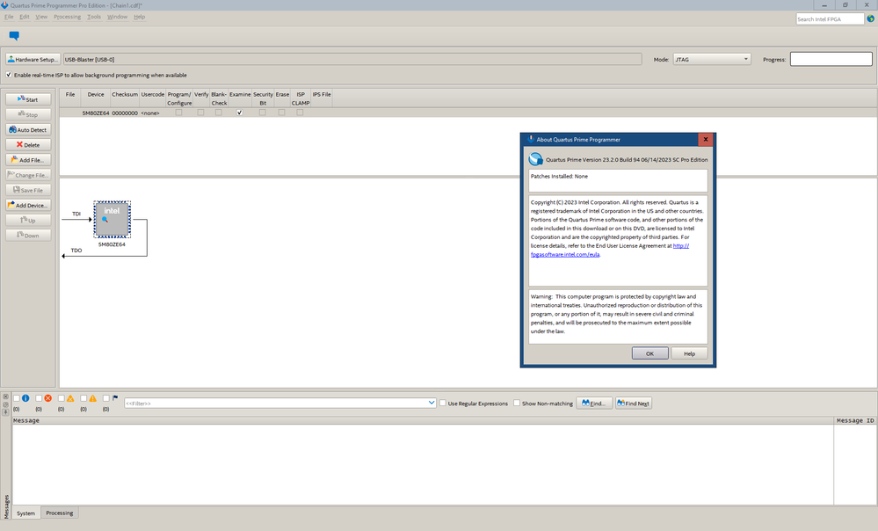Viewport: 878px width, 531px height.
Task: Click the Save File button
Action: pos(28,190)
